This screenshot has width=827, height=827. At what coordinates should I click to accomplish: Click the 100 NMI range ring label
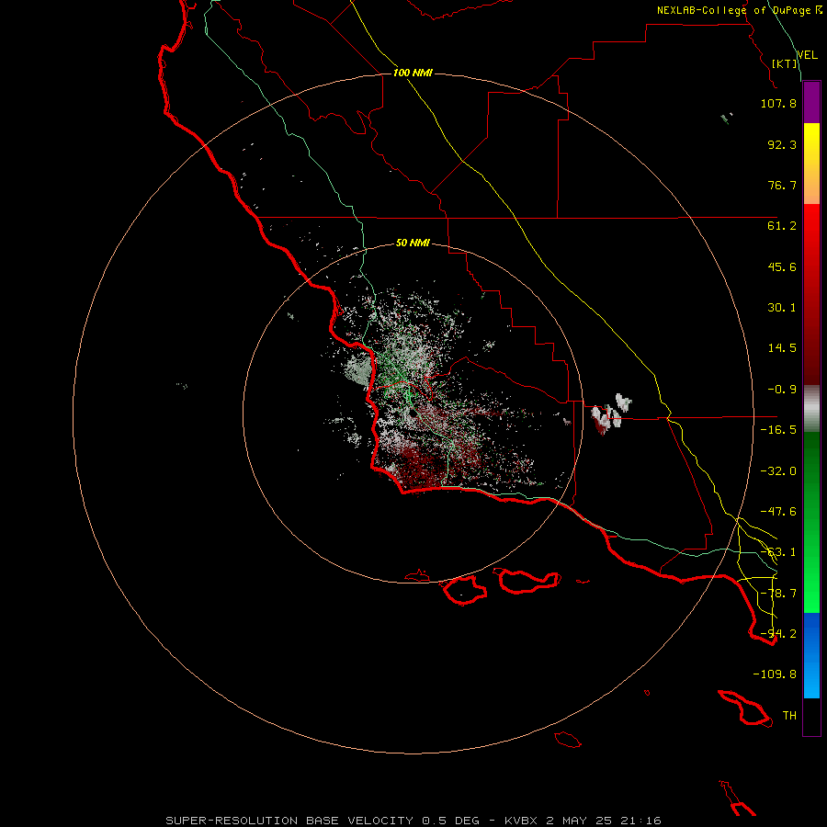[413, 73]
